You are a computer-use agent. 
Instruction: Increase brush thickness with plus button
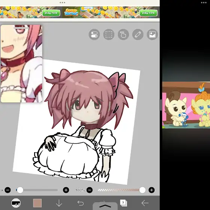(66, 190)
